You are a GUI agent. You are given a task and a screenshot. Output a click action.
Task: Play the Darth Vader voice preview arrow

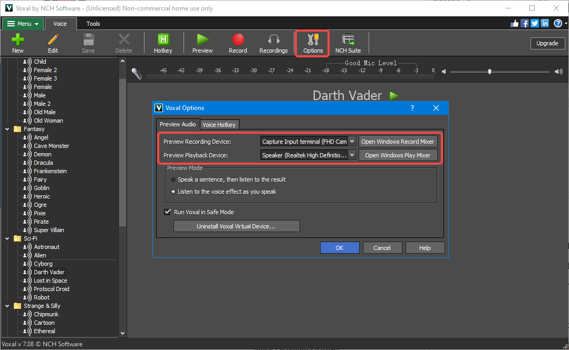pyautogui.click(x=394, y=96)
